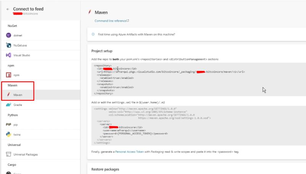Choose the NuGet.exe icon

pyautogui.click(x=8, y=45)
